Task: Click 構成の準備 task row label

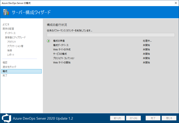Action: (x=59, y=41)
